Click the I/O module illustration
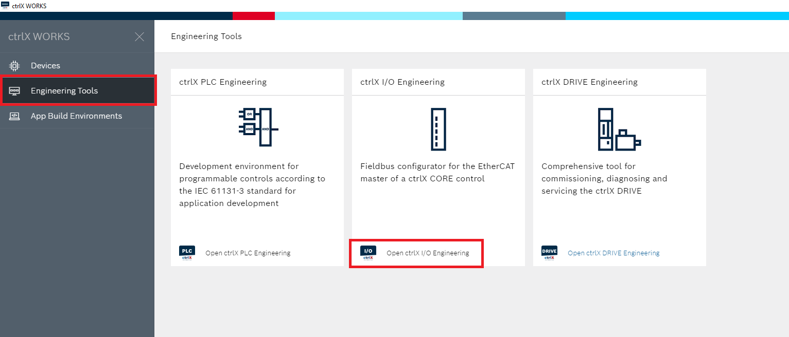Image resolution: width=789 pixels, height=337 pixels. (438, 129)
